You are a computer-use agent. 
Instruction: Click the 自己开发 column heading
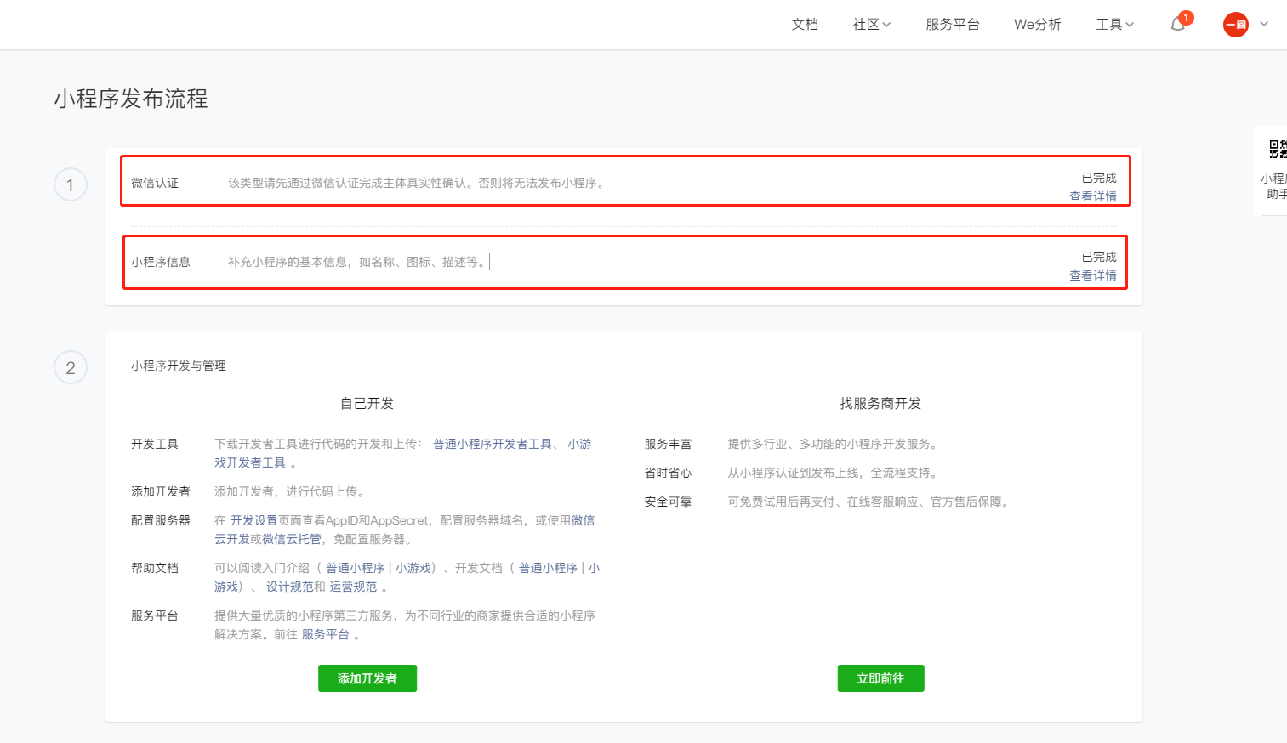[367, 403]
